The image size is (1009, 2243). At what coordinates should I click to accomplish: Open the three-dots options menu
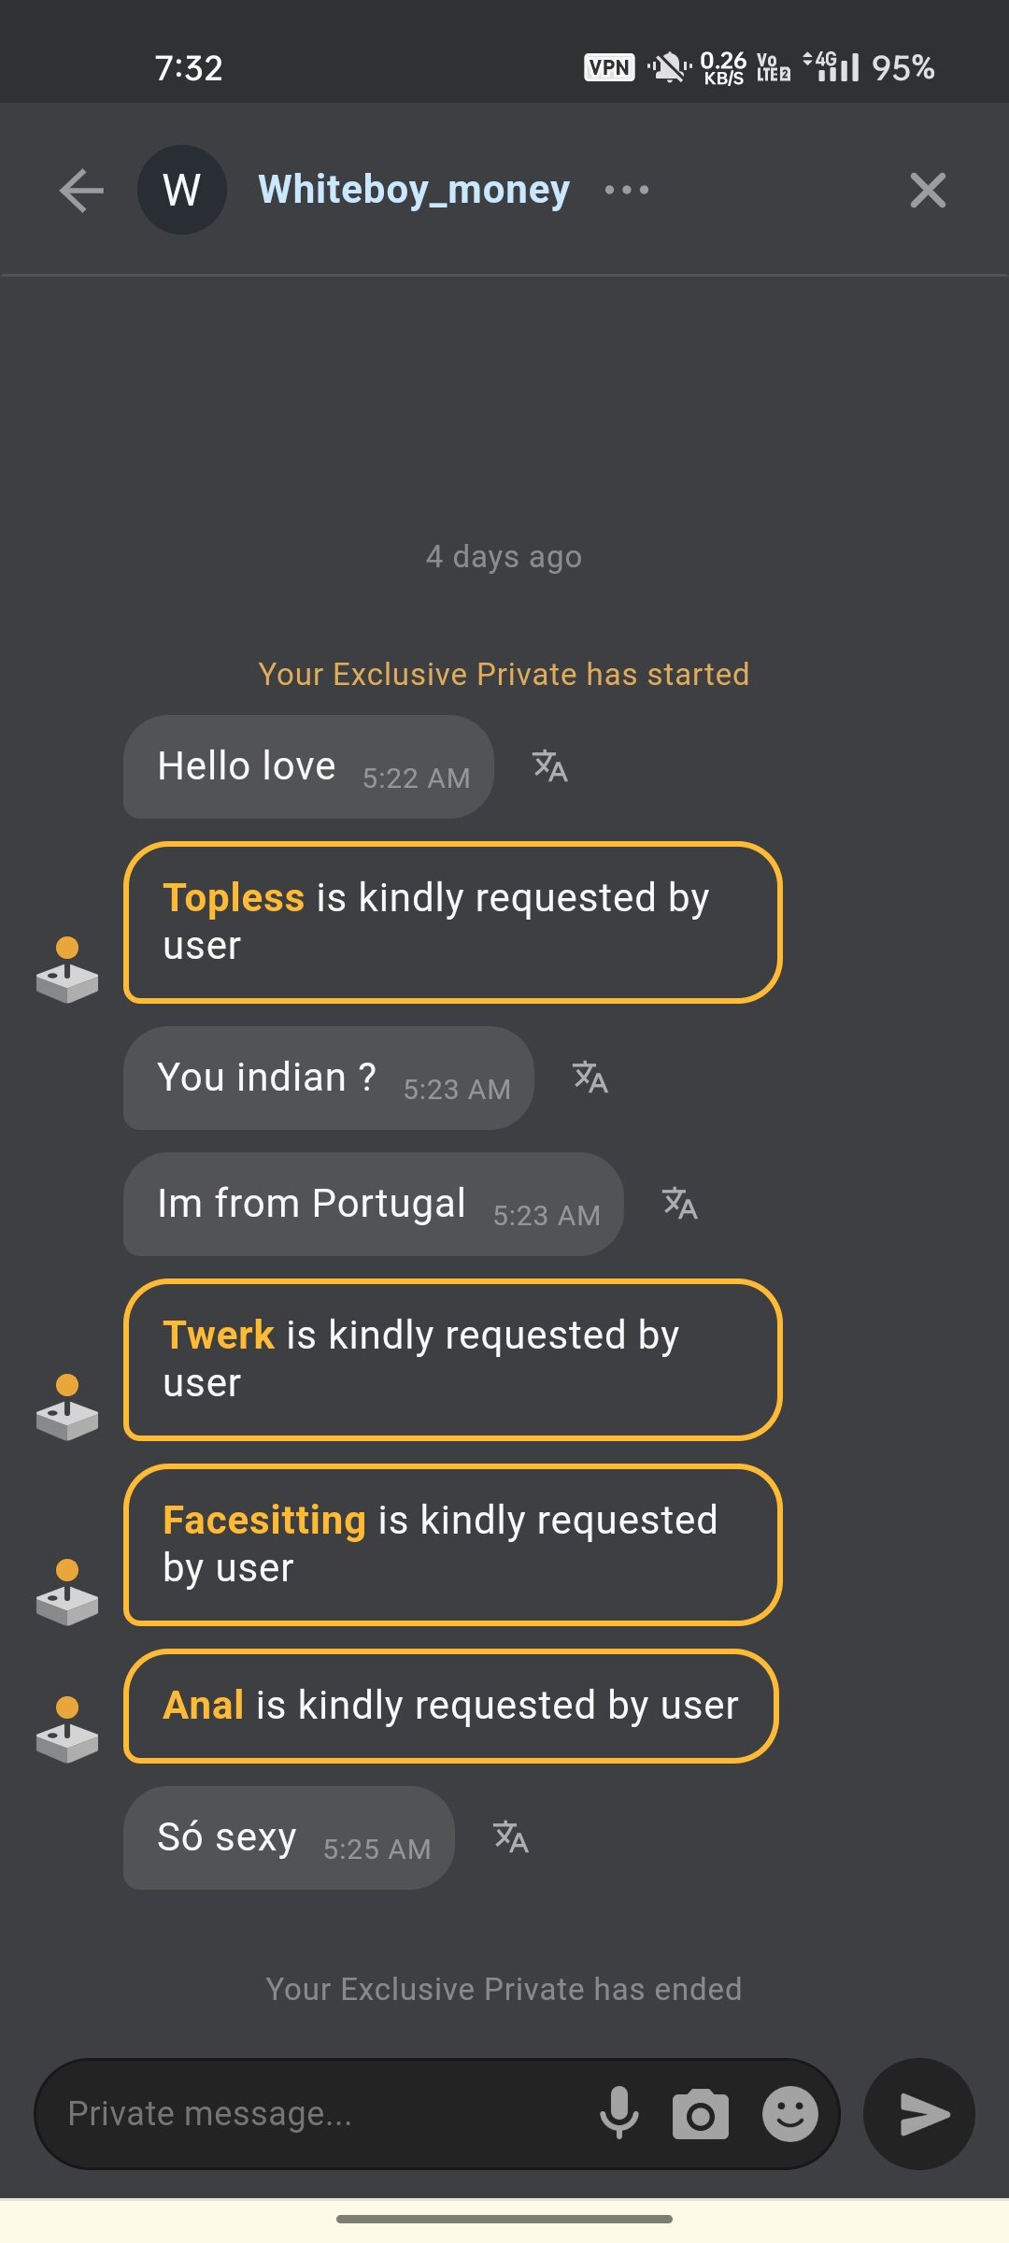[626, 191]
